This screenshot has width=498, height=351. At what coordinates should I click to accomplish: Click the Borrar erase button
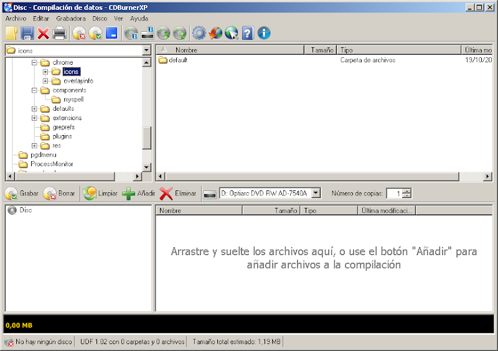(x=59, y=194)
